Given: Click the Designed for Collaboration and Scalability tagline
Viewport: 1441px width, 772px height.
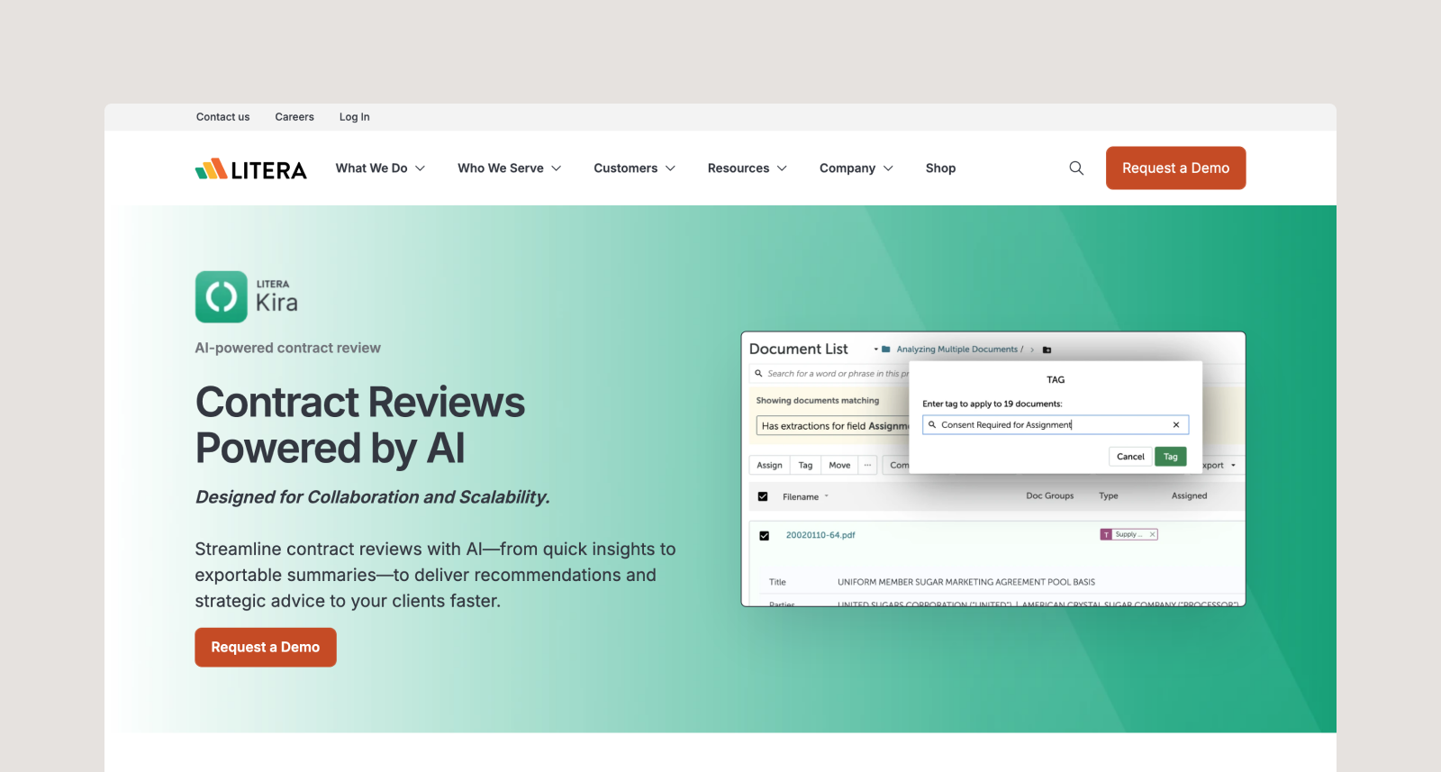Looking at the screenshot, I should pos(373,497).
